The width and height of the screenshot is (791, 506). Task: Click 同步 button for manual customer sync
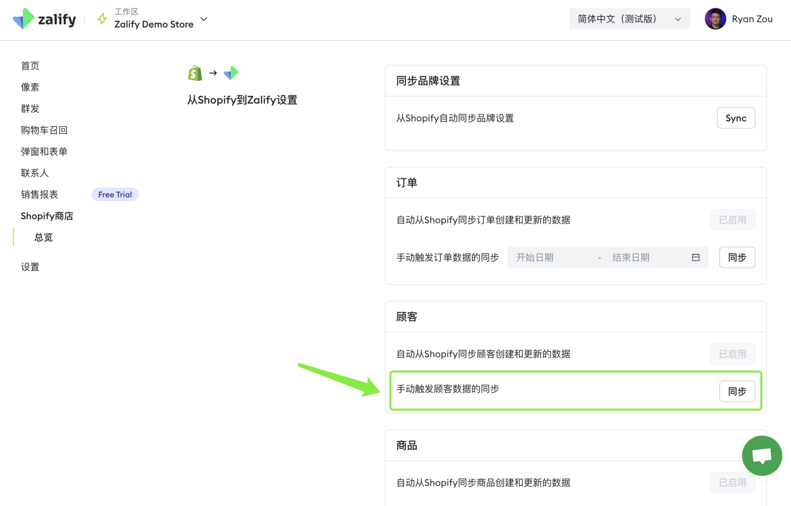coord(737,391)
